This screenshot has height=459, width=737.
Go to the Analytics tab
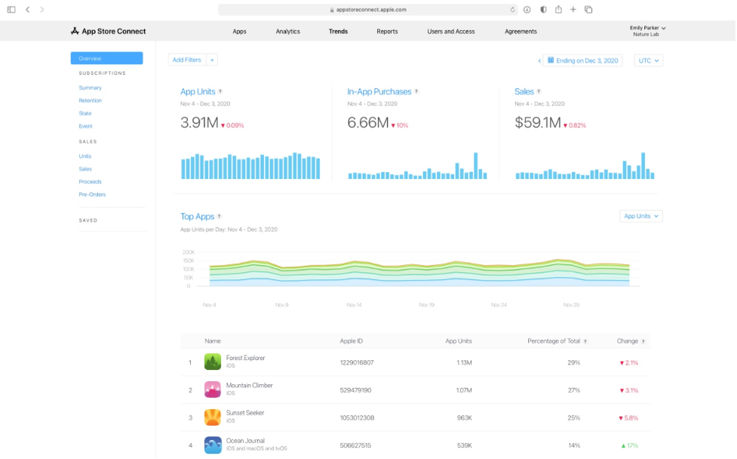pyautogui.click(x=287, y=32)
